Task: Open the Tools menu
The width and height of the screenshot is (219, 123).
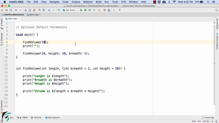Action: [x=115, y=2]
